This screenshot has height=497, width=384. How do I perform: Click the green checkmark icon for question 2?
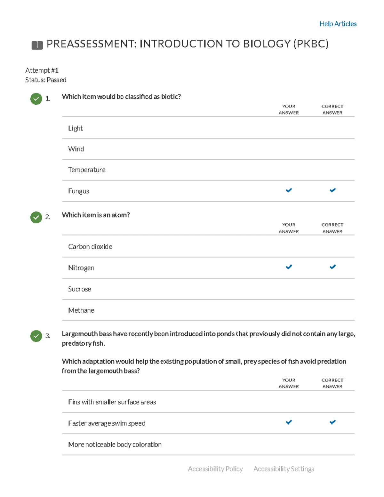pos(36,217)
